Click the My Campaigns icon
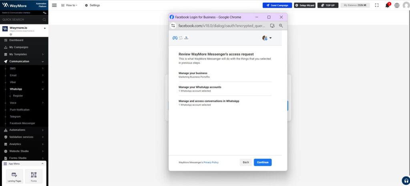The width and height of the screenshot is (410, 186). tap(6, 47)
